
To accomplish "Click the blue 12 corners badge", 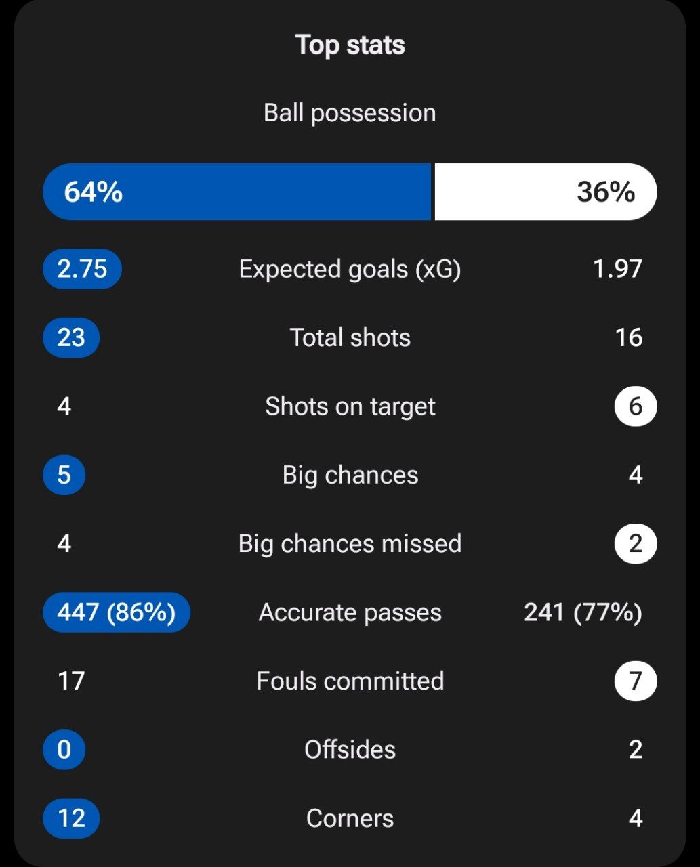I will tap(71, 818).
